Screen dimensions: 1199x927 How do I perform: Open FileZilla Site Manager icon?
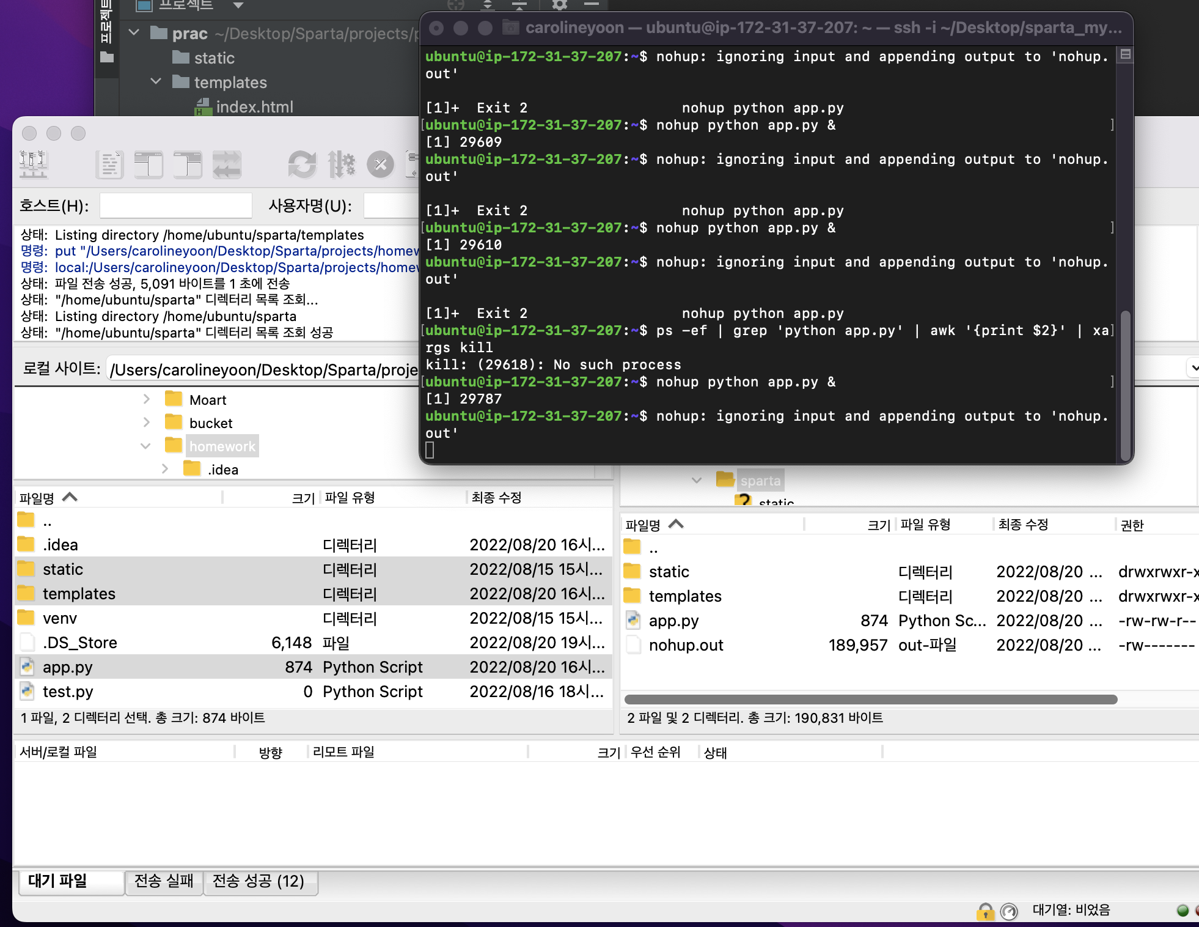tap(34, 164)
